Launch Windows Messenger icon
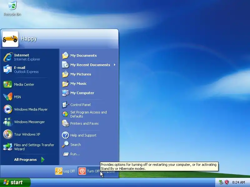Image resolution: width=250 pixels, height=187 pixels. tap(7, 122)
